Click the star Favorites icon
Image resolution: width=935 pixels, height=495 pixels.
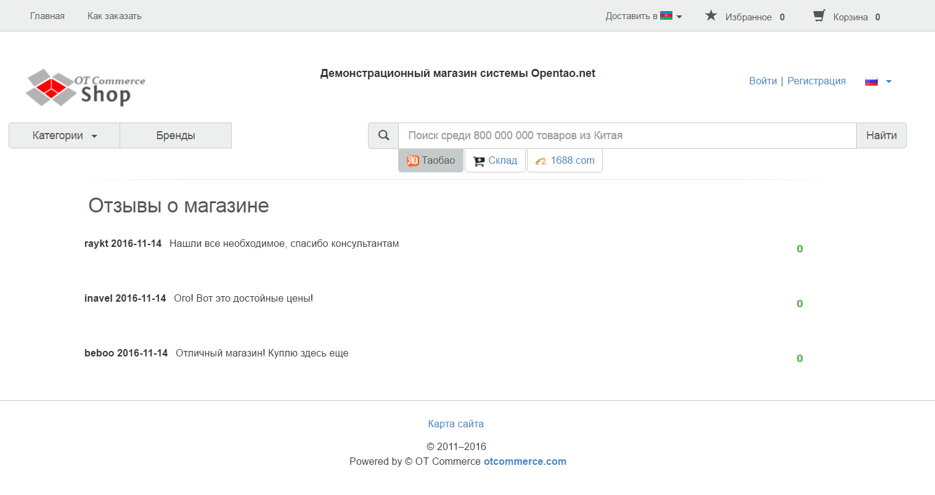(x=711, y=16)
